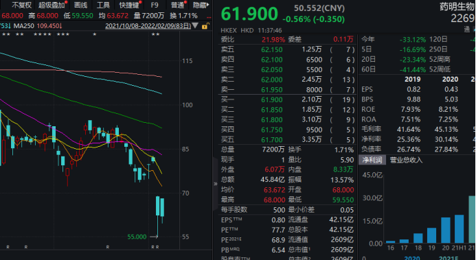Click the MA250 109.450 indicator label
The image size is (476, 260).
pyautogui.click(x=38, y=26)
